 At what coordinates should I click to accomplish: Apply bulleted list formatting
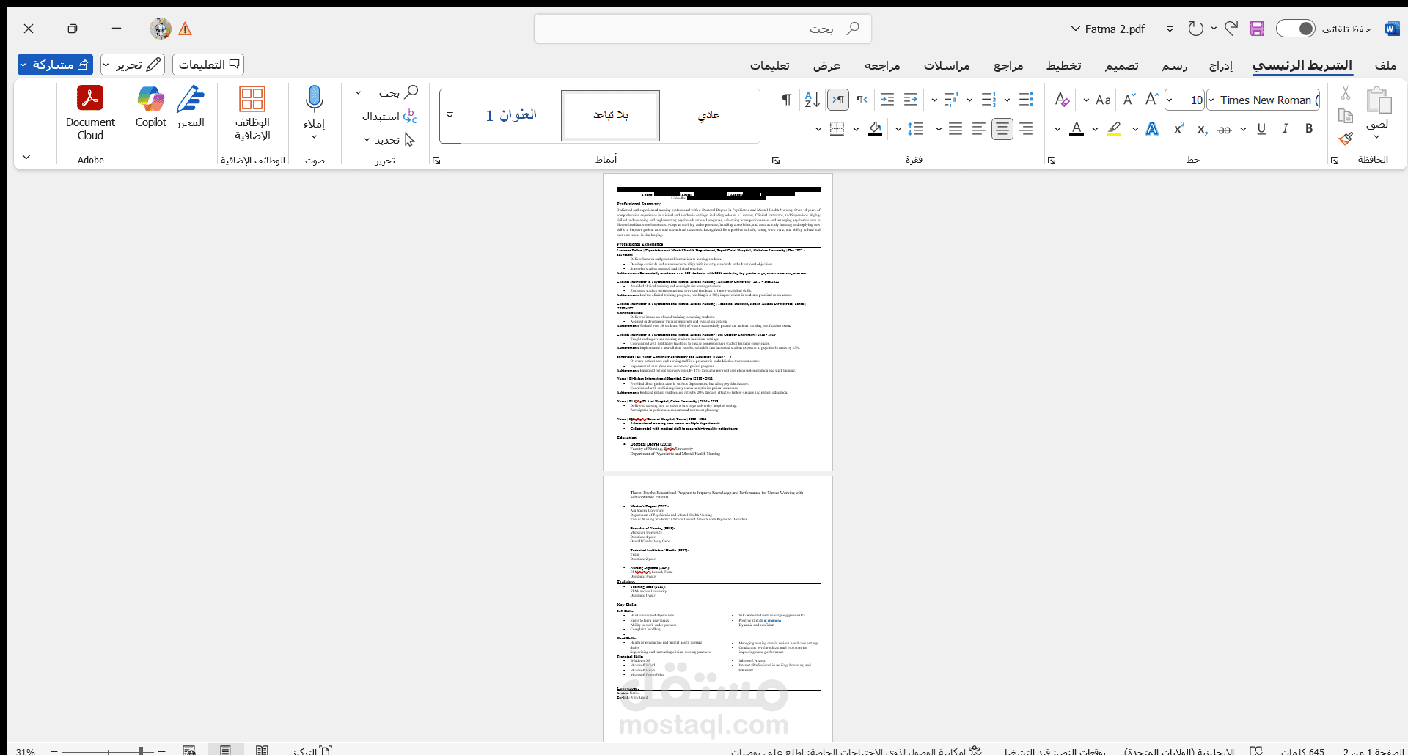[x=1026, y=100]
